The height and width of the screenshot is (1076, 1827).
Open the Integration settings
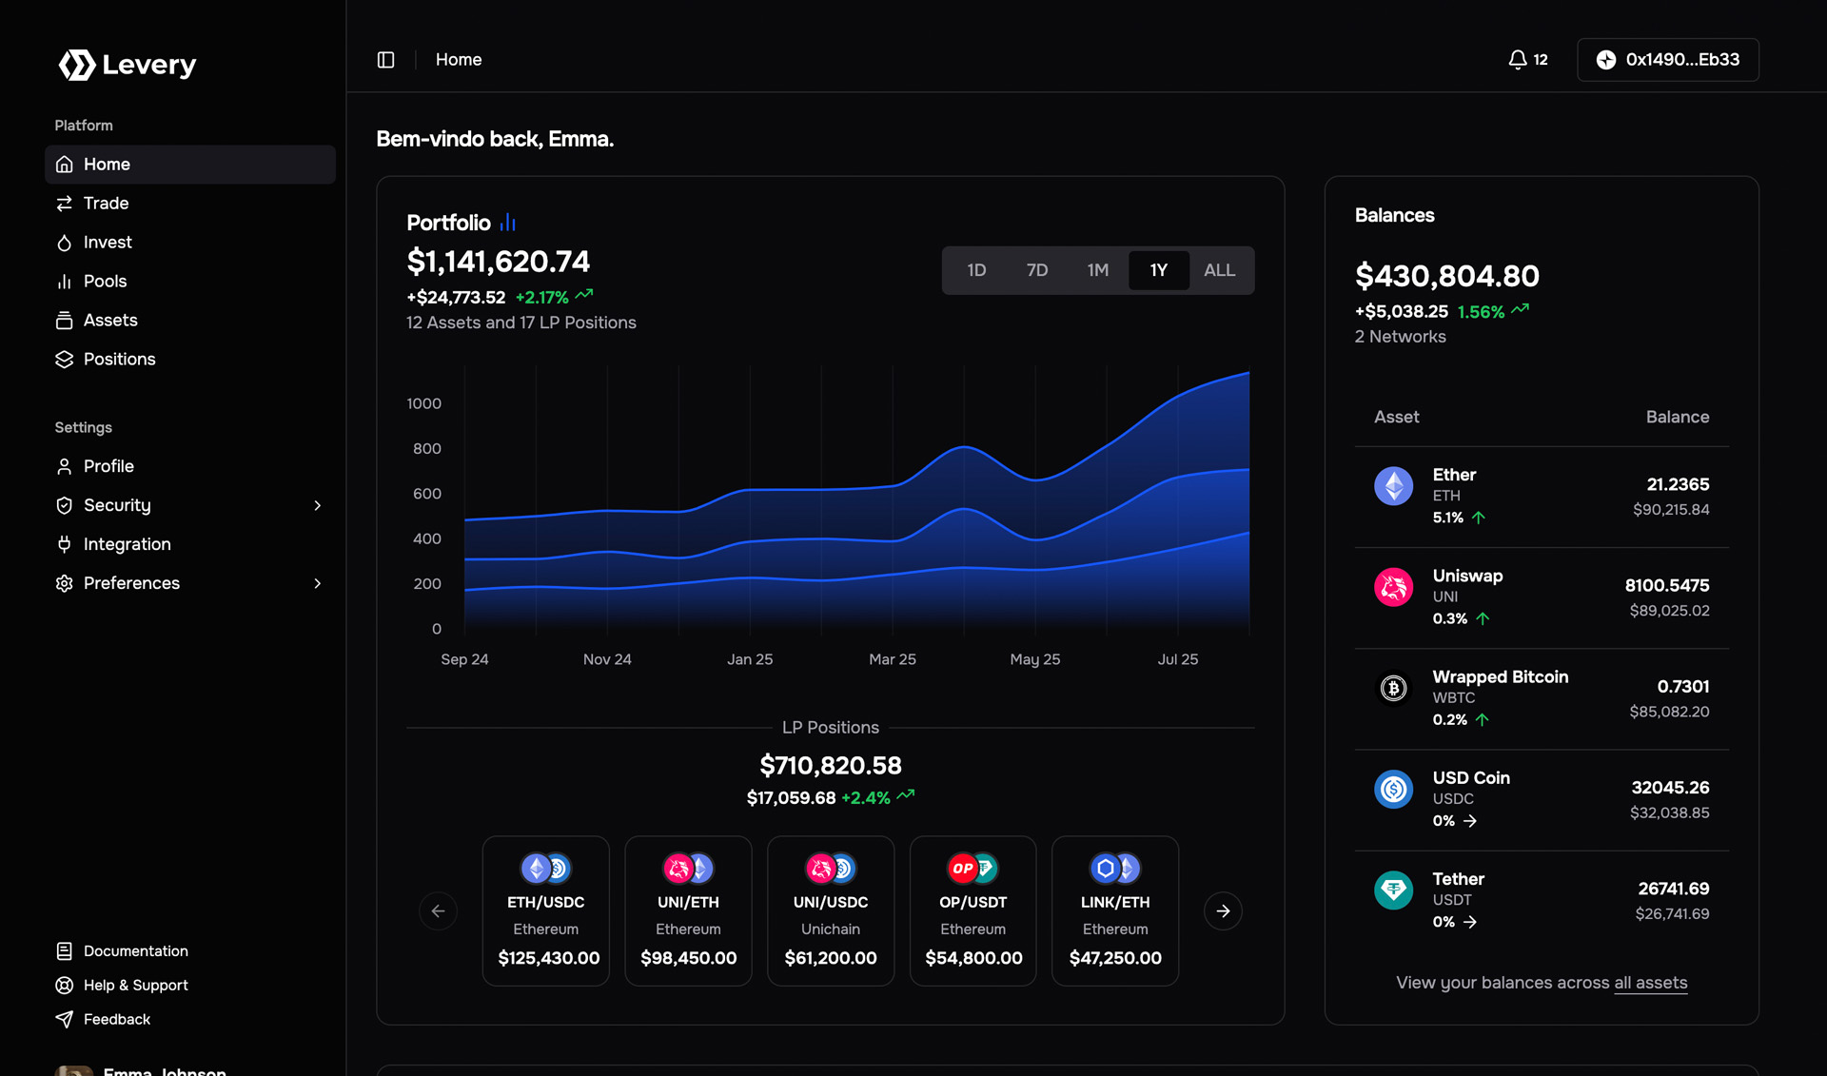tap(128, 543)
